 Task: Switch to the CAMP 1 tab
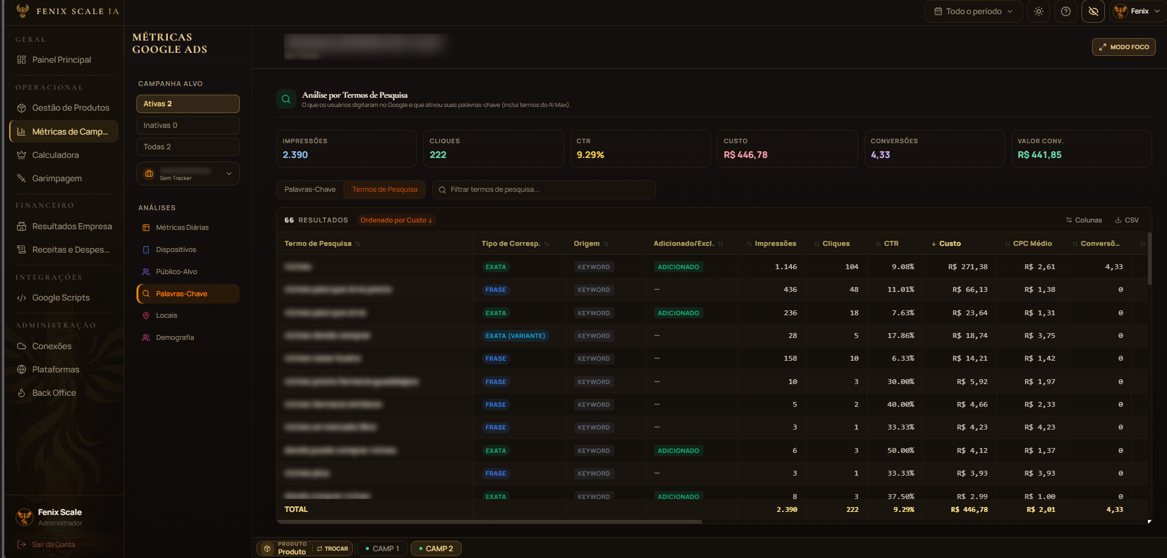click(x=382, y=549)
